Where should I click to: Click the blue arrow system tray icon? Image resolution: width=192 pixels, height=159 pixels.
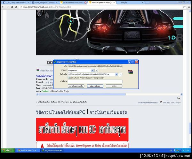(175, 150)
